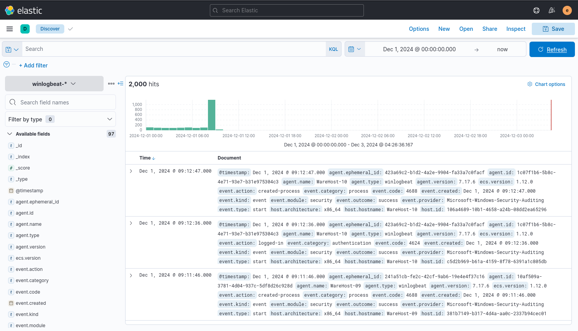578x331 pixels.
Task: Select the event.action field
Action: pos(29,269)
